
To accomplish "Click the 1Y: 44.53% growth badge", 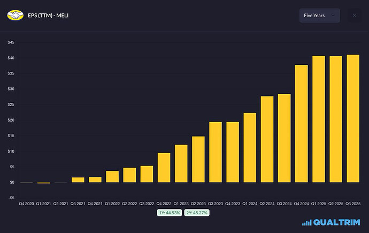I will [x=170, y=213].
